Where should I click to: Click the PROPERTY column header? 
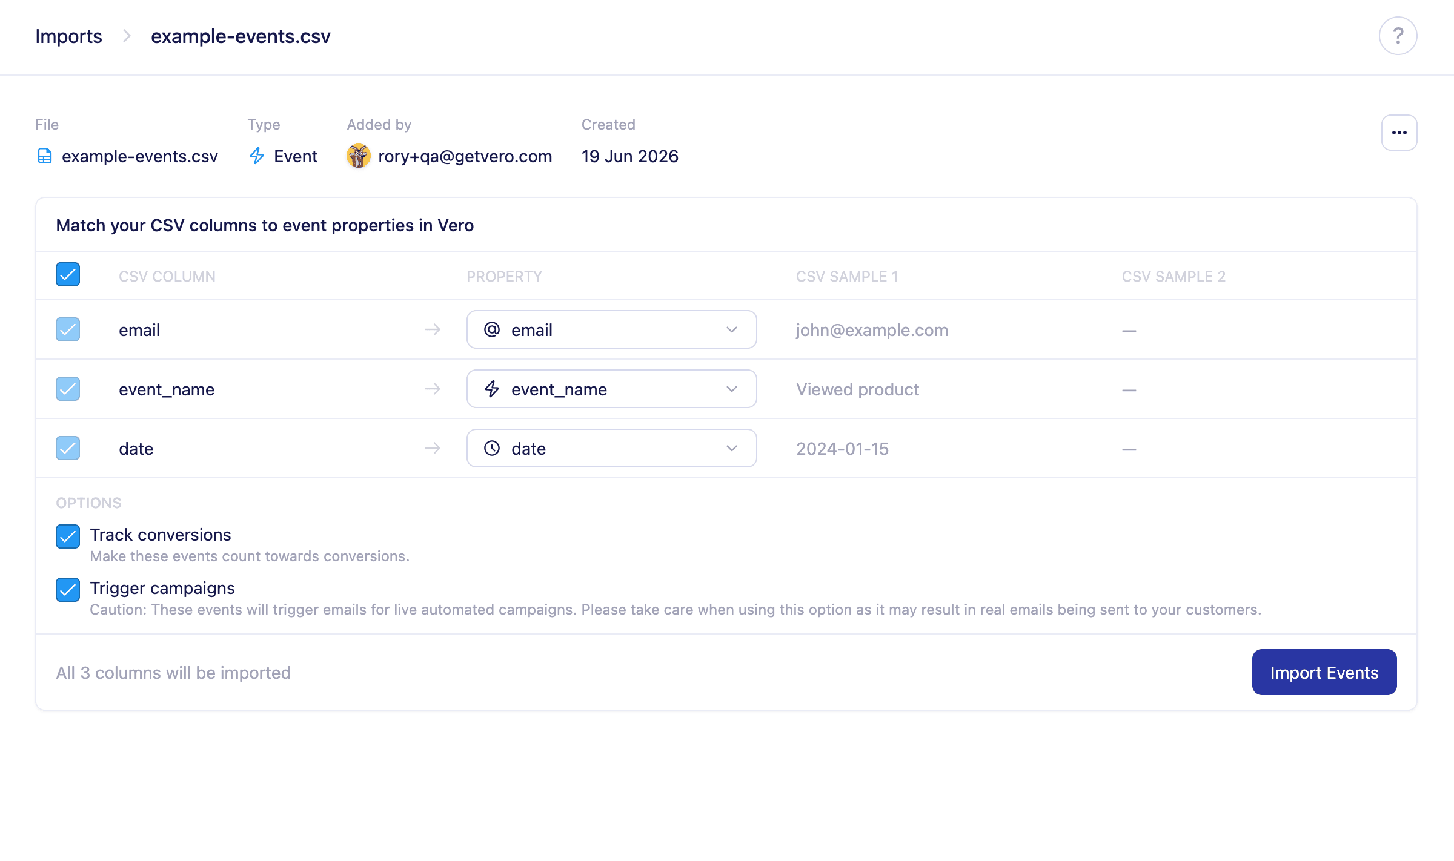pyautogui.click(x=504, y=277)
